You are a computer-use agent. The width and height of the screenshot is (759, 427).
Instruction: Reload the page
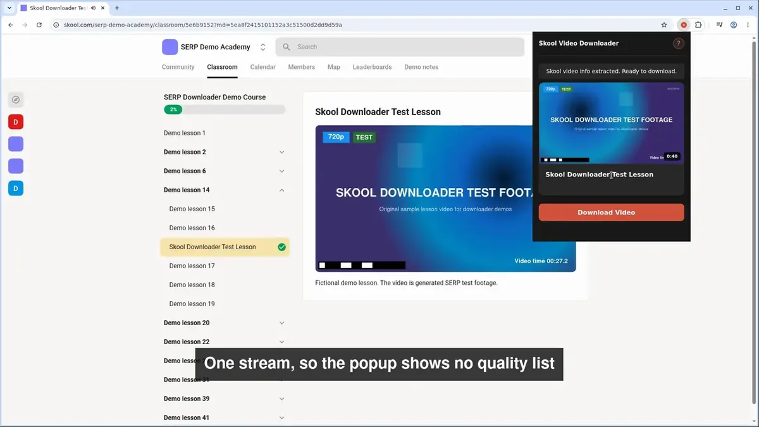coord(39,25)
